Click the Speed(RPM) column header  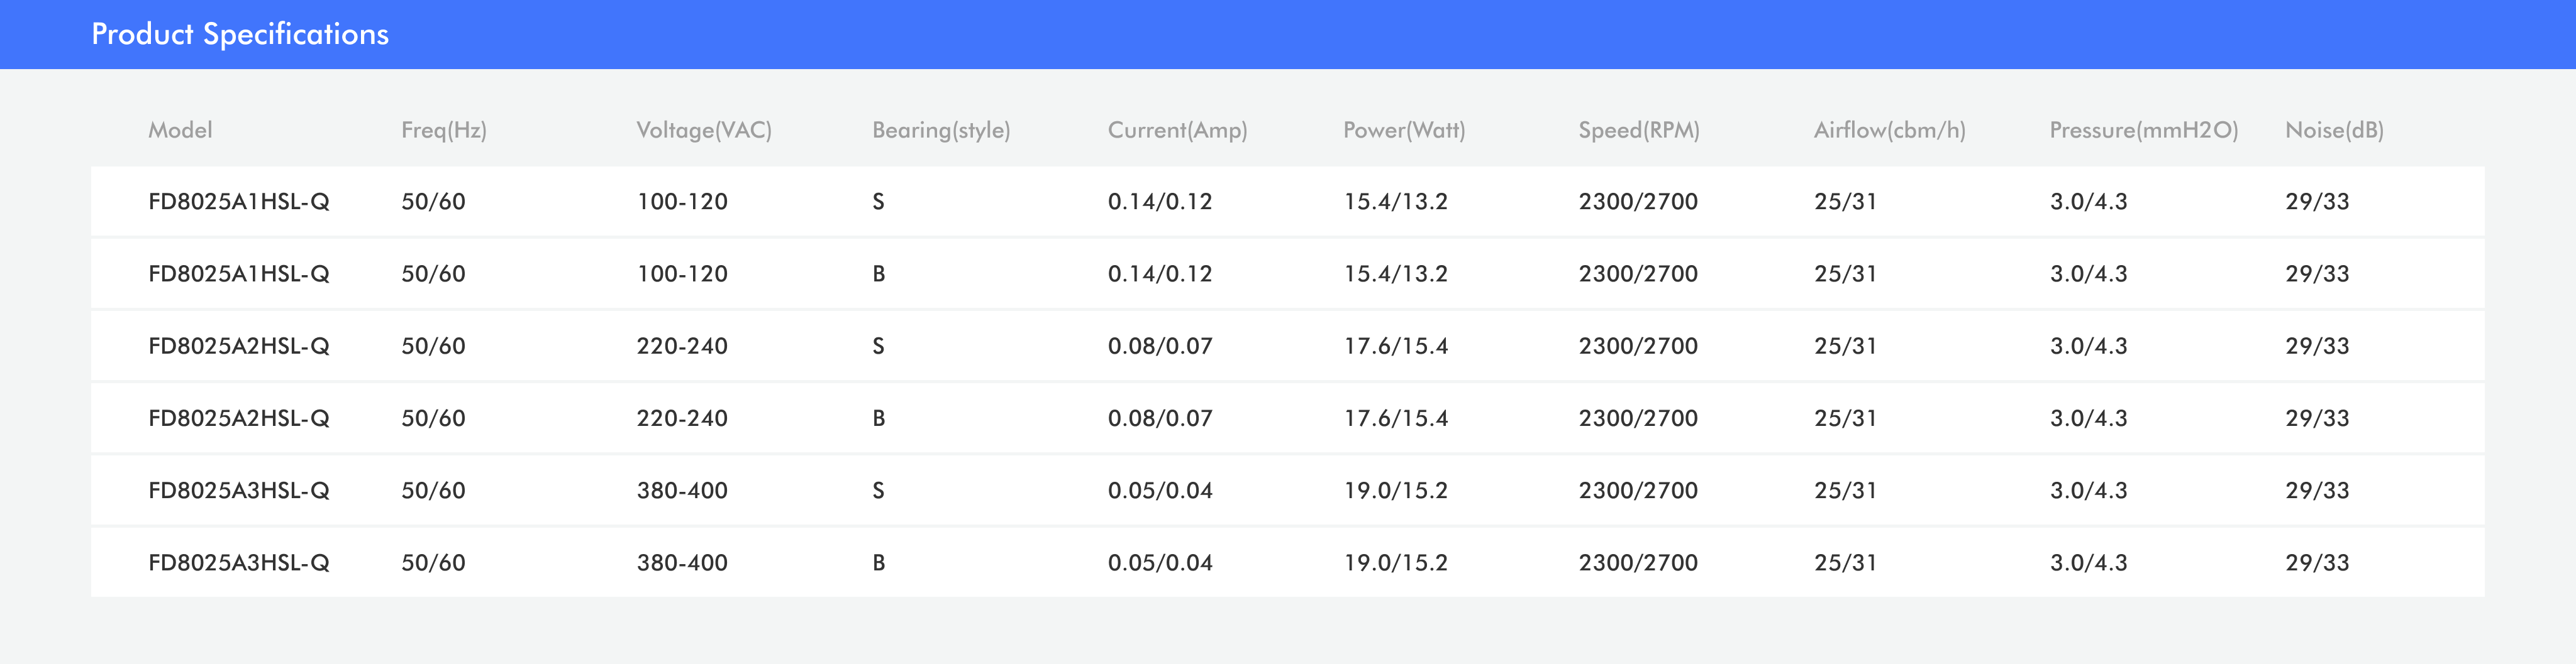[1638, 130]
